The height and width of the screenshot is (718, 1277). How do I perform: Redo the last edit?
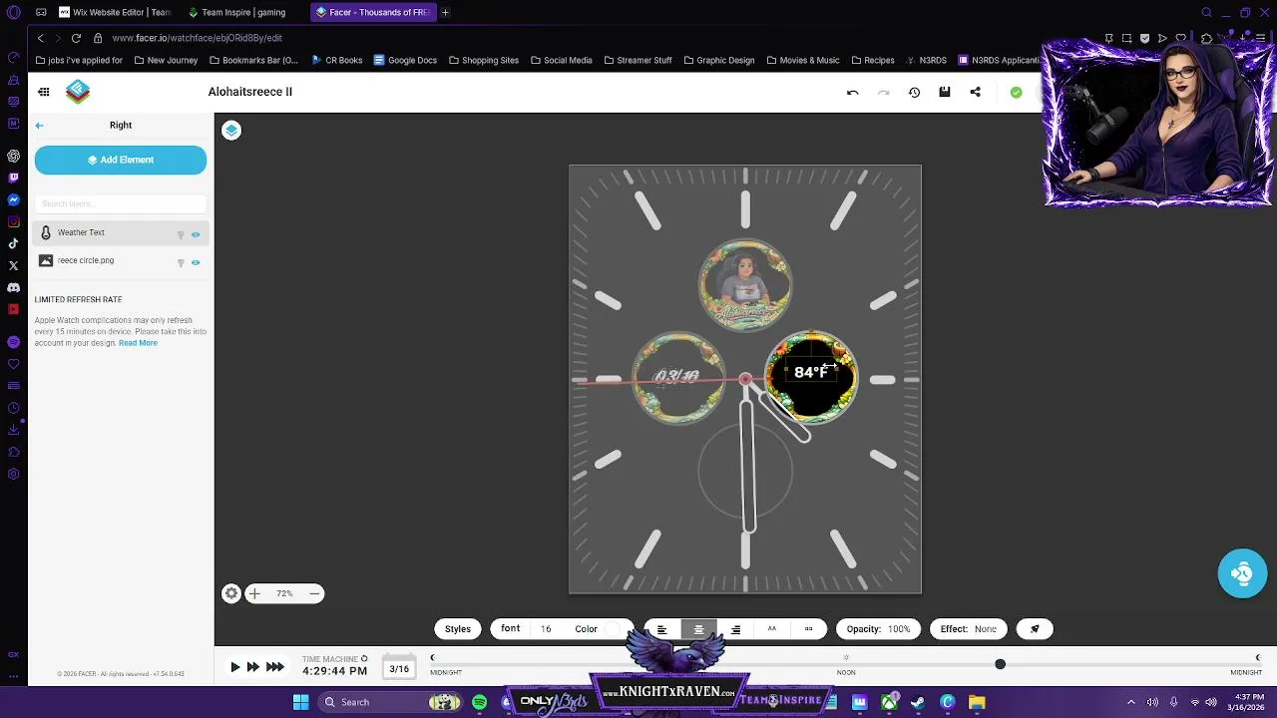[883, 93]
